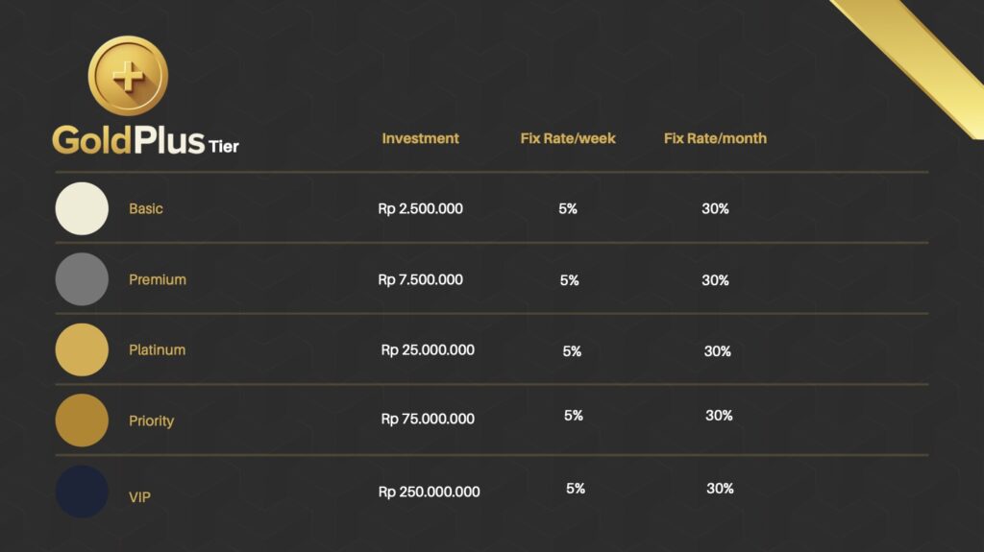Click the gold Platinum tier circle
Screen dimensions: 984x552
(82, 349)
